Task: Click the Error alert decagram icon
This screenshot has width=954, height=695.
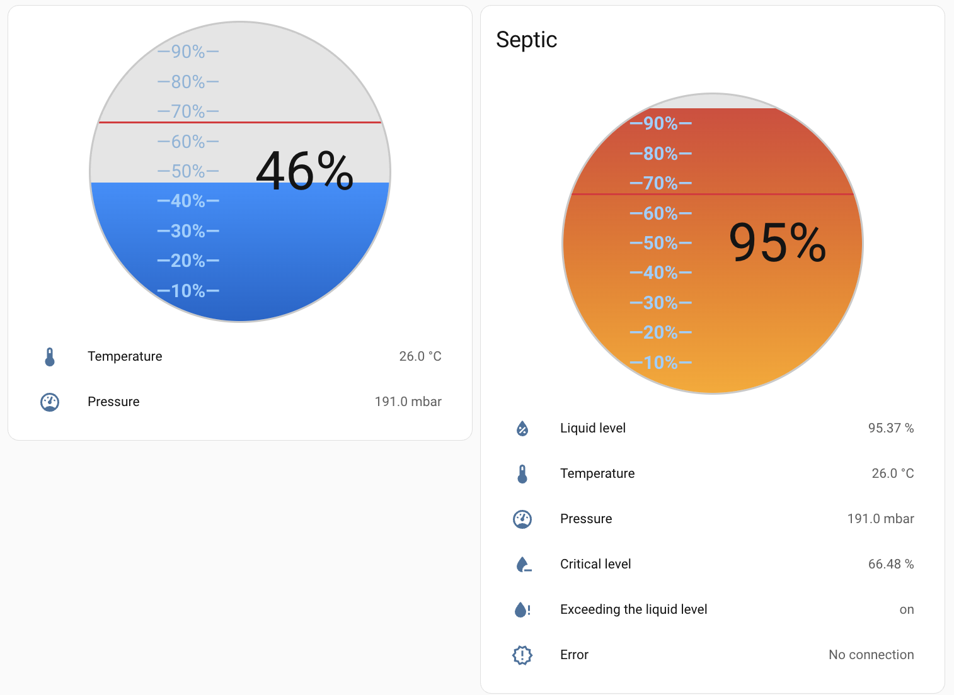Action: pyautogui.click(x=522, y=655)
